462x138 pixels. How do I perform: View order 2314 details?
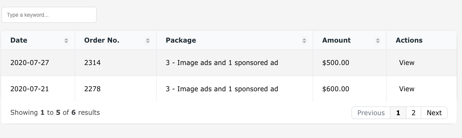[406, 63]
